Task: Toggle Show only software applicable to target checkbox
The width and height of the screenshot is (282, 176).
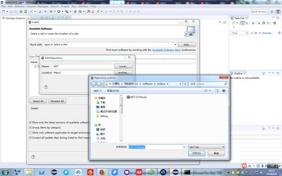Action: [x=31, y=133]
